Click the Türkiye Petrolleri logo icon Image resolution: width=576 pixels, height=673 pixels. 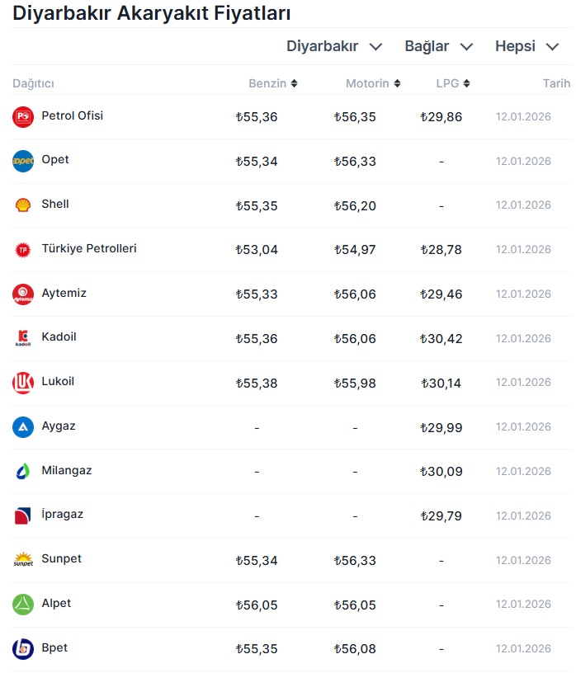coord(23,250)
